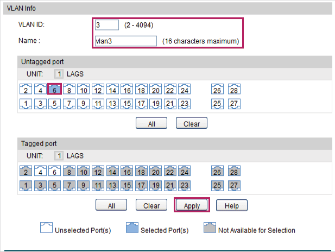This screenshot has width=335, height=252.
Task: Focus the VLAN ID input field
Action: click(107, 25)
